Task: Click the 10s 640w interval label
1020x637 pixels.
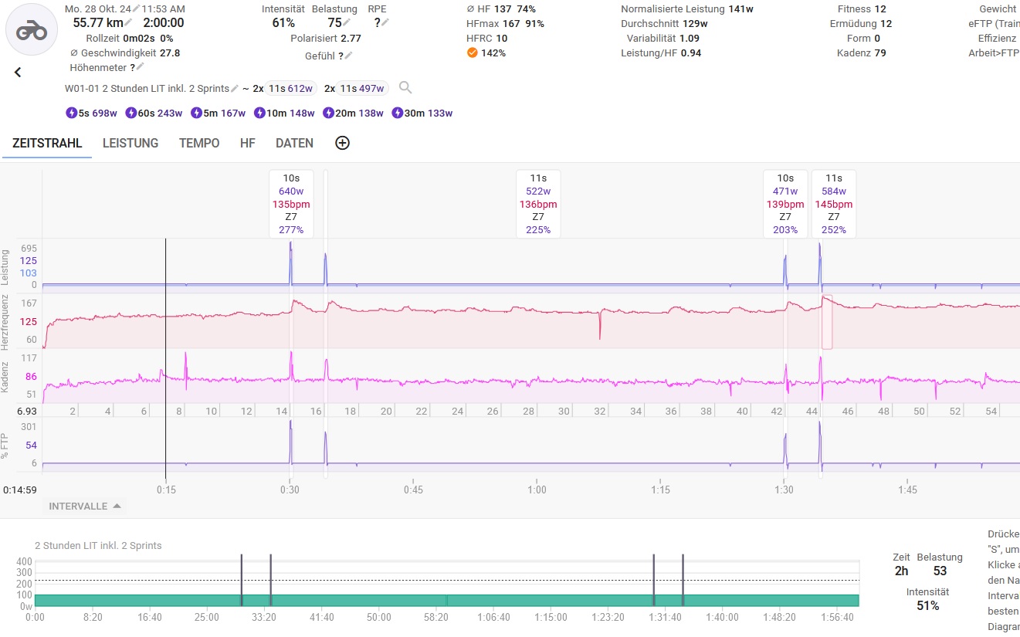Action: tap(291, 204)
